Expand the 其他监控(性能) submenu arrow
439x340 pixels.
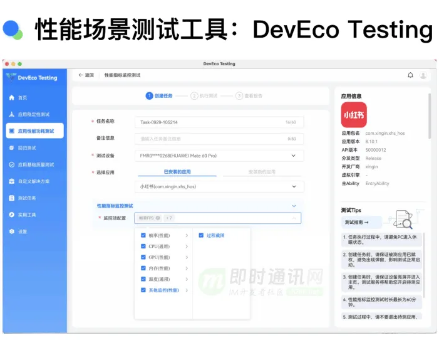pos(187,290)
